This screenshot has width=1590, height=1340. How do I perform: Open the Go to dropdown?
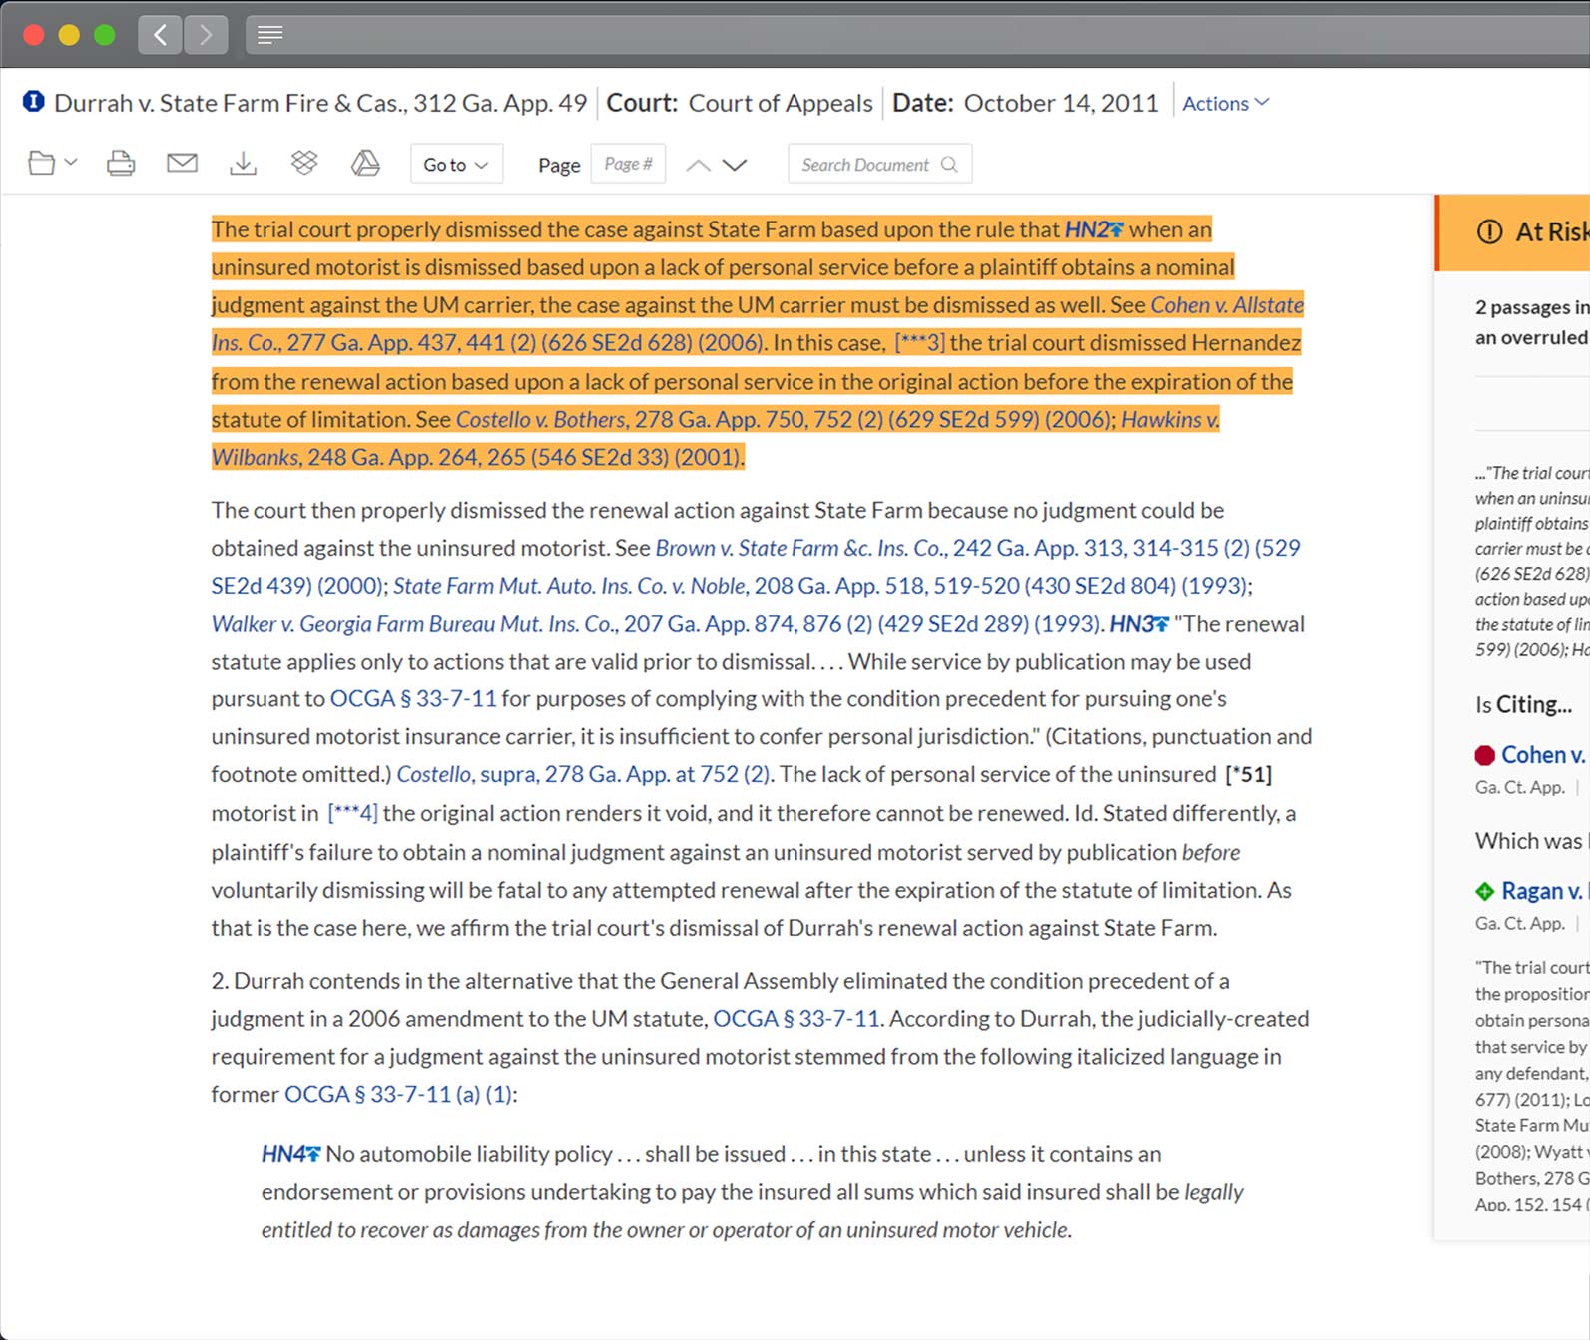pos(456,165)
